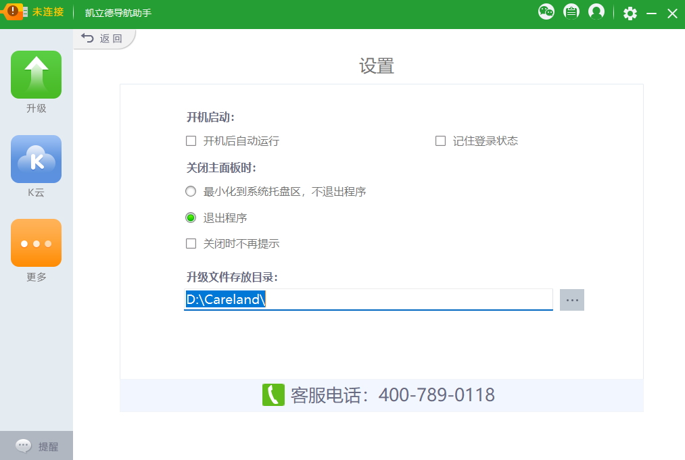Open the K云 cloud module

[37, 159]
